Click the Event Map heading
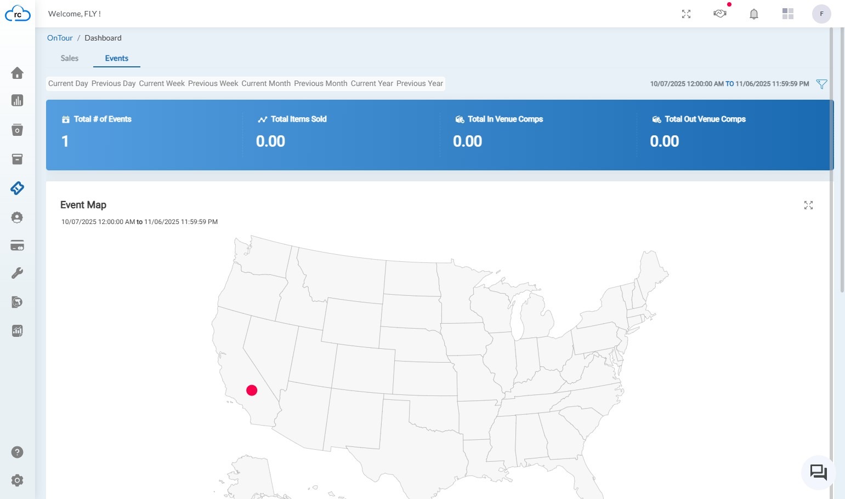This screenshot has height=499, width=845. coord(83,205)
